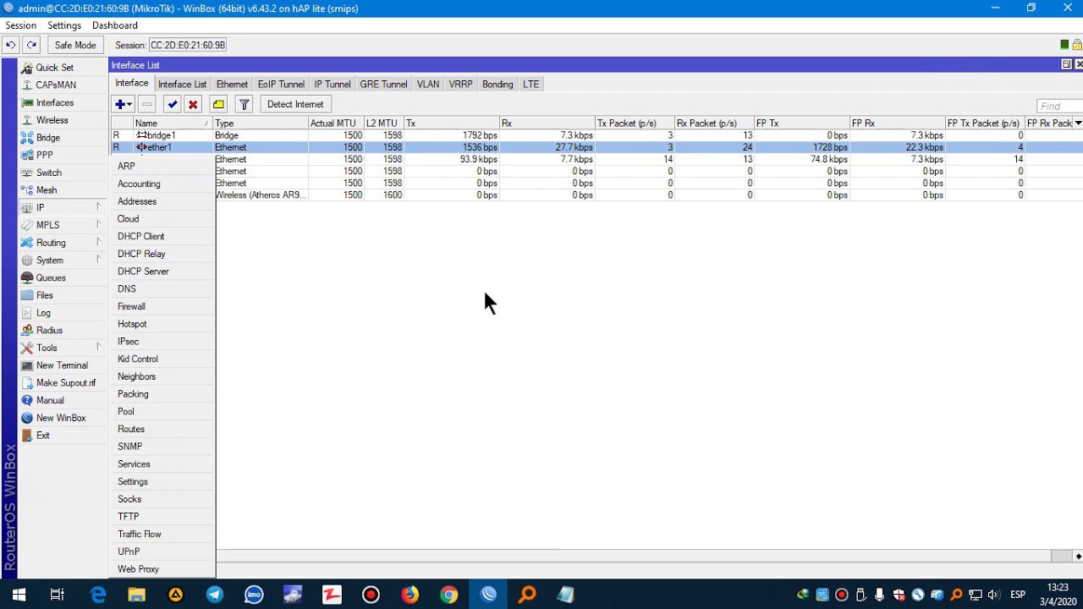Screen dimensions: 1083x609
Task: Open Files in the sidebar
Action: pyautogui.click(x=44, y=295)
